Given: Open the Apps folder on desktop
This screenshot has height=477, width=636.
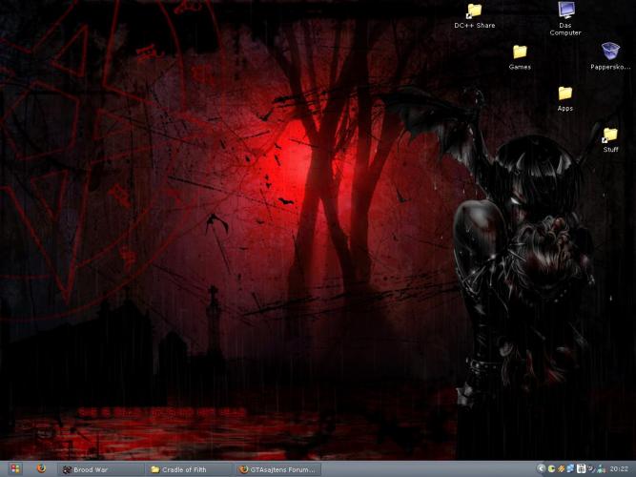Looking at the screenshot, I should pos(565,93).
